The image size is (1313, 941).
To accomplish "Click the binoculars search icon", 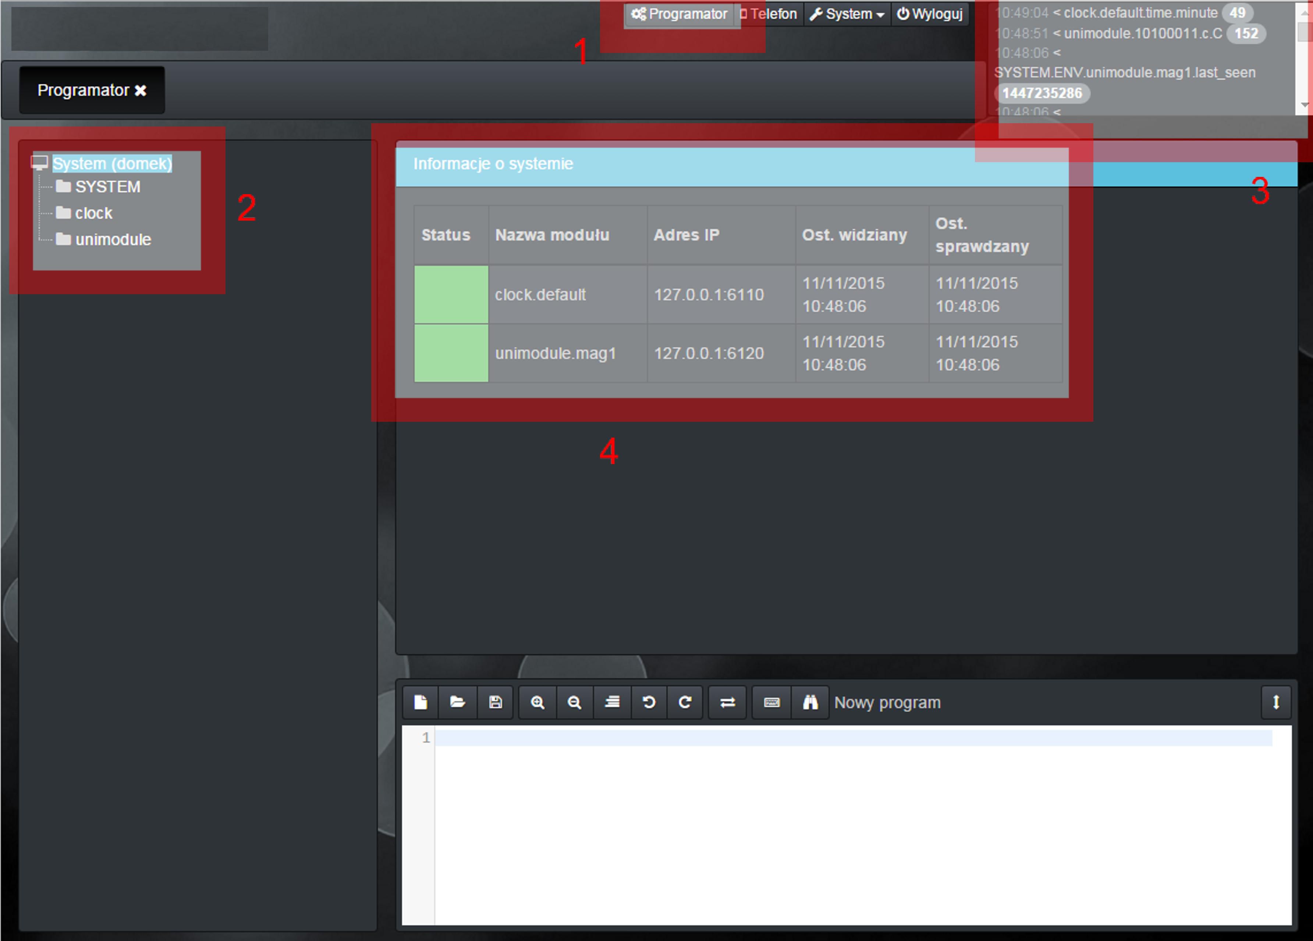I will (810, 703).
